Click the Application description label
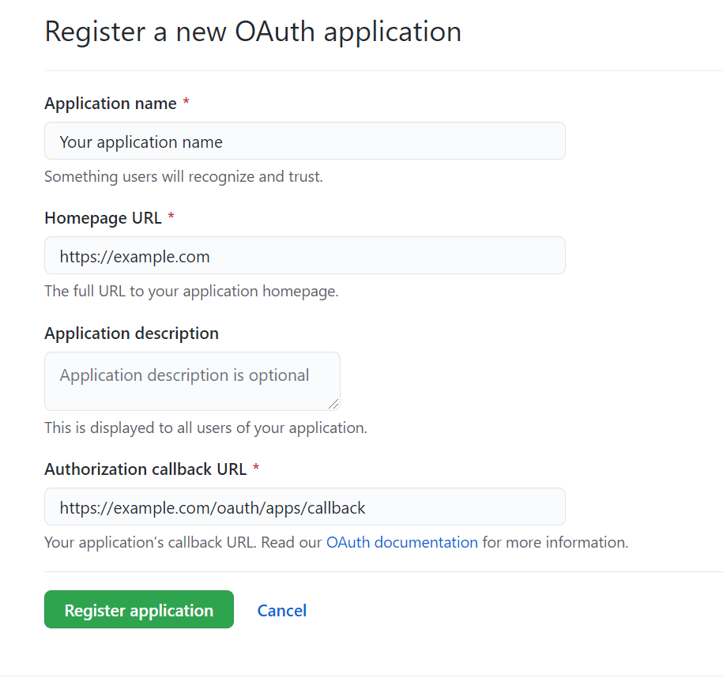723x678 pixels. pyautogui.click(x=131, y=333)
